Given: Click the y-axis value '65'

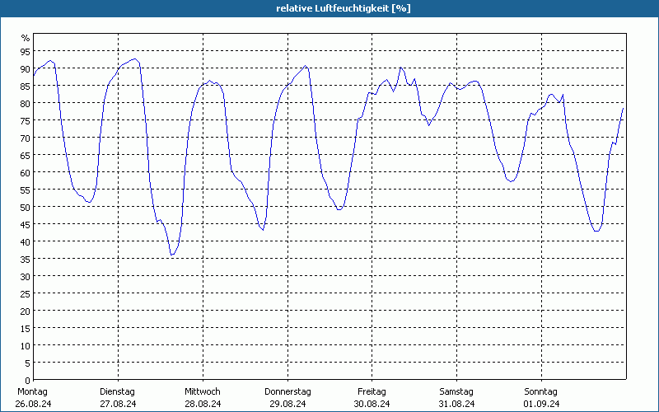Looking at the screenshot, I should tap(26, 156).
